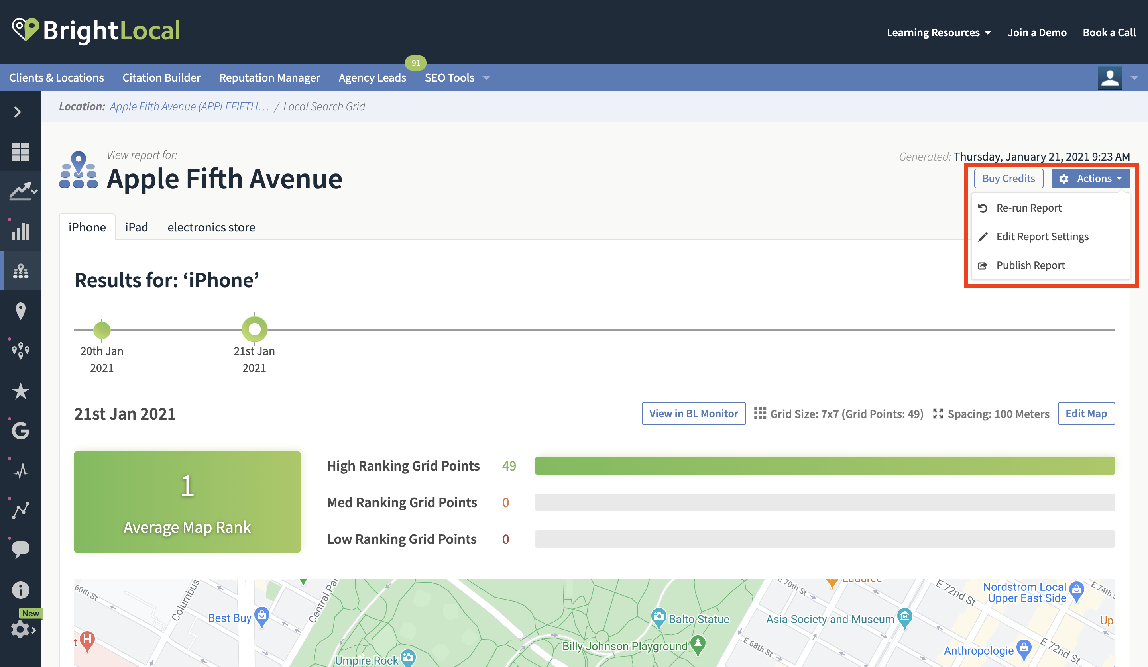The image size is (1148, 667).
Task: Click the Billy Johnson Playground marker
Action: 698,645
